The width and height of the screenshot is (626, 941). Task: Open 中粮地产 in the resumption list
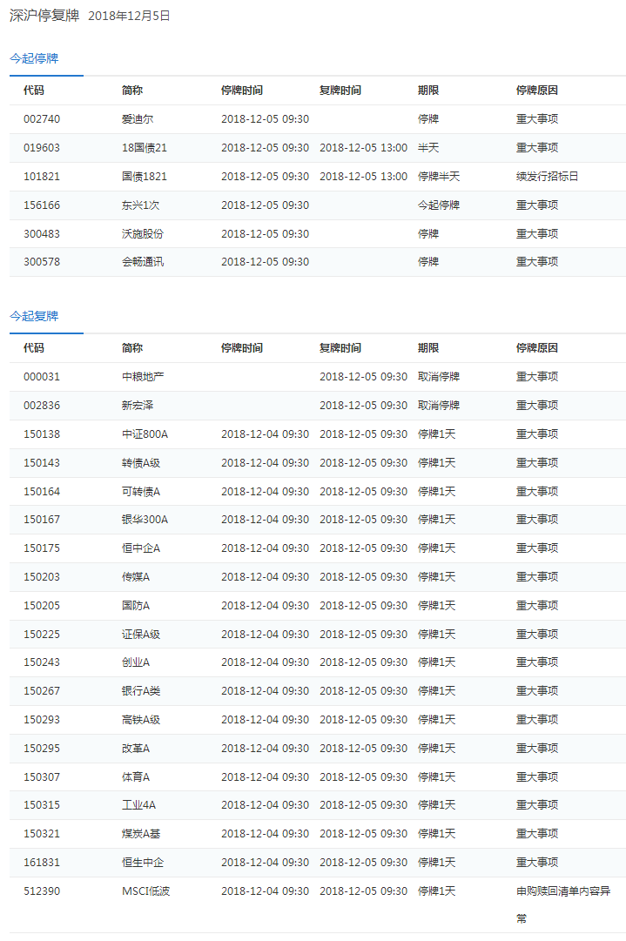143,377
